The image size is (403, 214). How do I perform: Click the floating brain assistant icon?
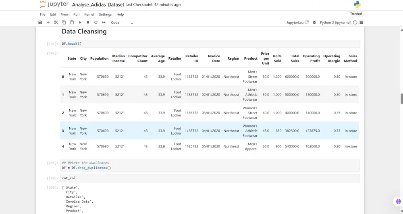tap(399, 202)
